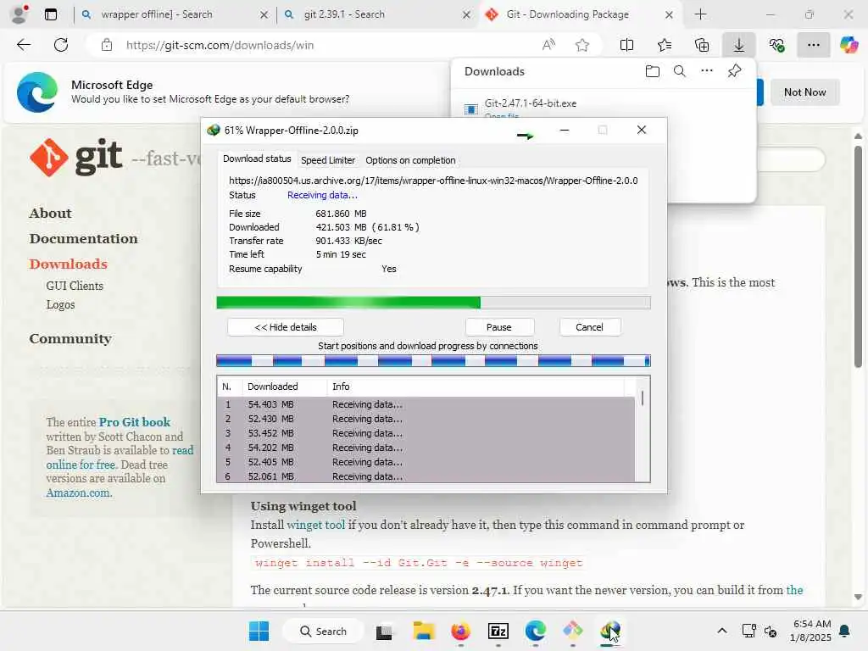The width and height of the screenshot is (868, 651).
Task: Open a new browser tab
Action: coord(700,14)
